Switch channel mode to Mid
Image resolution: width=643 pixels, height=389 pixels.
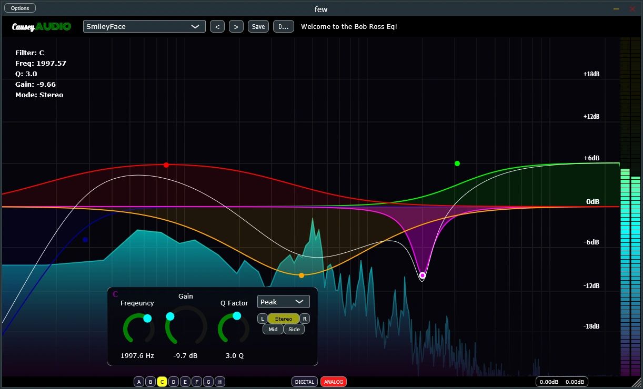click(273, 330)
